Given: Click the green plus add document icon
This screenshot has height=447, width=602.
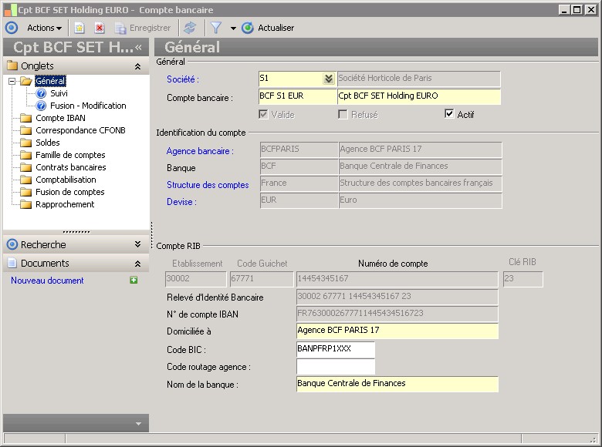Looking at the screenshot, I should tap(134, 281).
